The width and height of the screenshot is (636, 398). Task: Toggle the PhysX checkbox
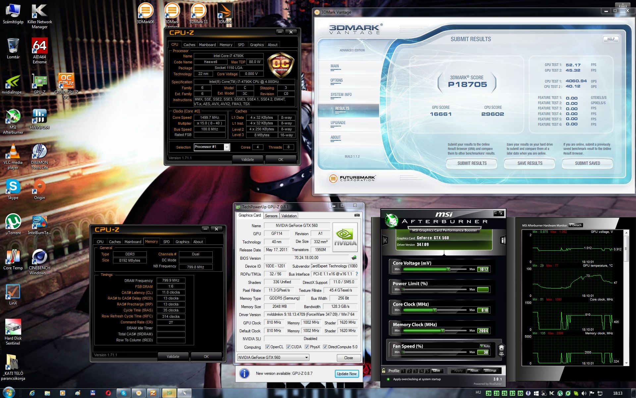point(307,347)
